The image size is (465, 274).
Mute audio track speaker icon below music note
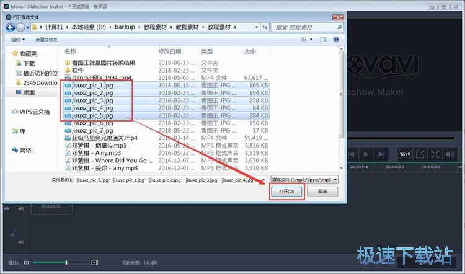pyautogui.click(x=20, y=242)
